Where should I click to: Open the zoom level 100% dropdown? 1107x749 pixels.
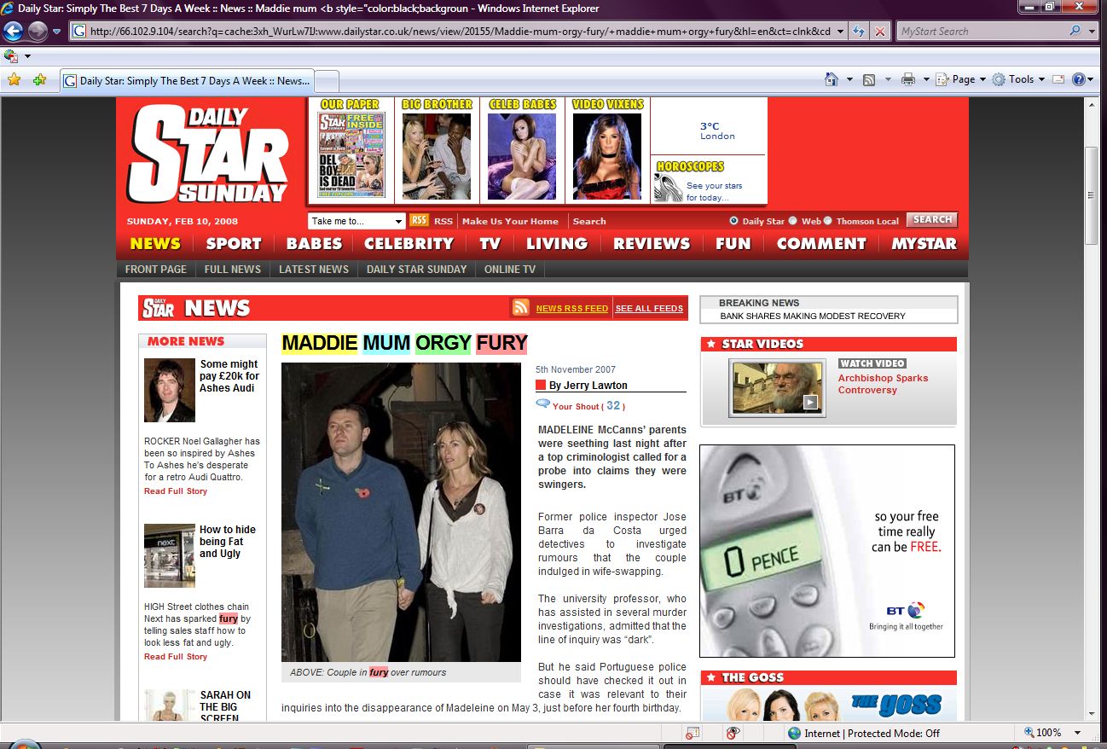1077,733
